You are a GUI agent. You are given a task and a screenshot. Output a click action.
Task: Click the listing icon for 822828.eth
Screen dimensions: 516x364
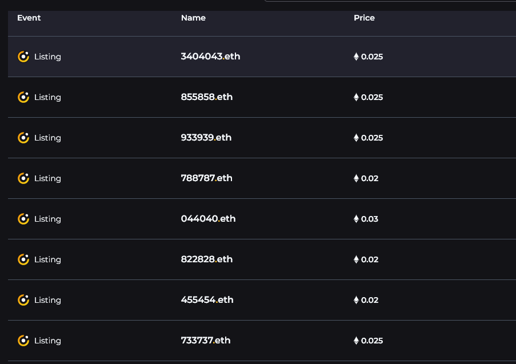[x=23, y=259]
